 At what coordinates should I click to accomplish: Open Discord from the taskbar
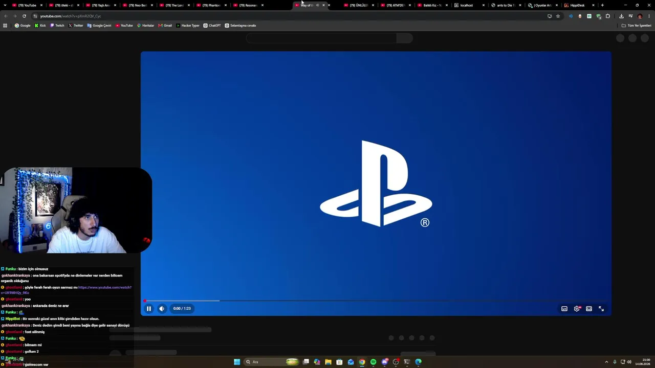(384, 362)
